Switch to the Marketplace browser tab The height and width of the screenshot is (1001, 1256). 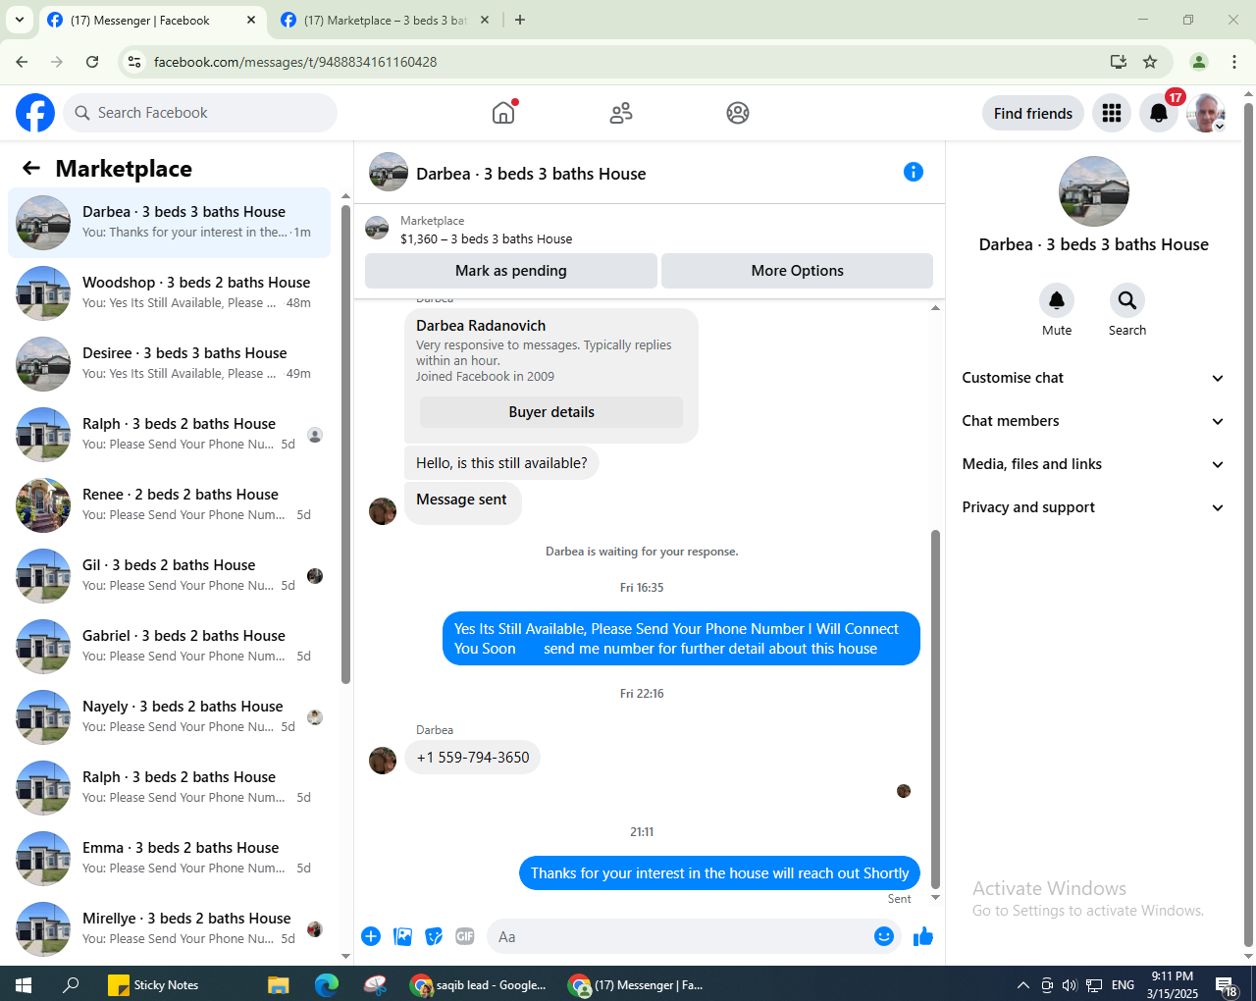click(385, 20)
